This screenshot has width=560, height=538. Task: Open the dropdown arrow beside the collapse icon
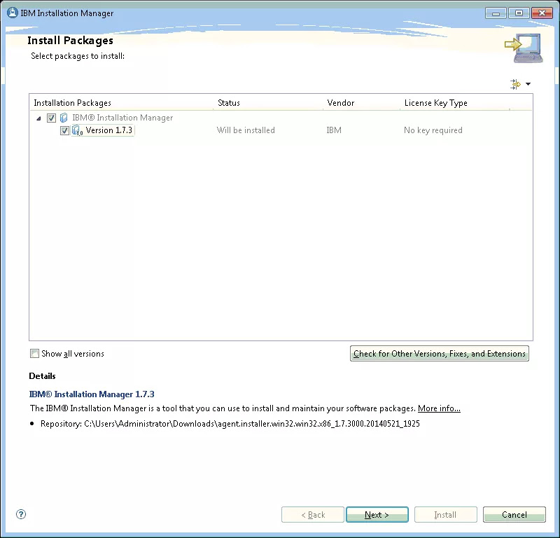pos(528,84)
